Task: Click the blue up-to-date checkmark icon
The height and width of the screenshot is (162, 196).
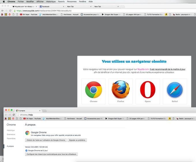Action: [27, 151]
